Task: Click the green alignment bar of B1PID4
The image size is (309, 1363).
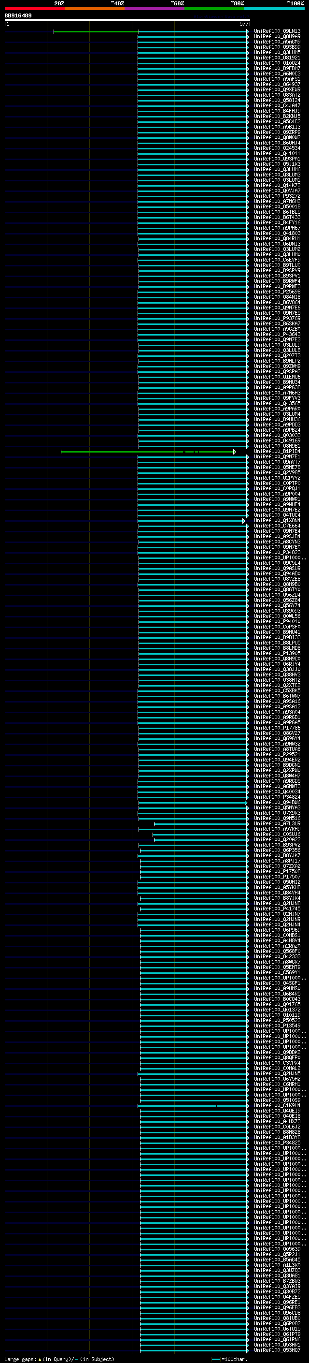Action: coord(148,452)
